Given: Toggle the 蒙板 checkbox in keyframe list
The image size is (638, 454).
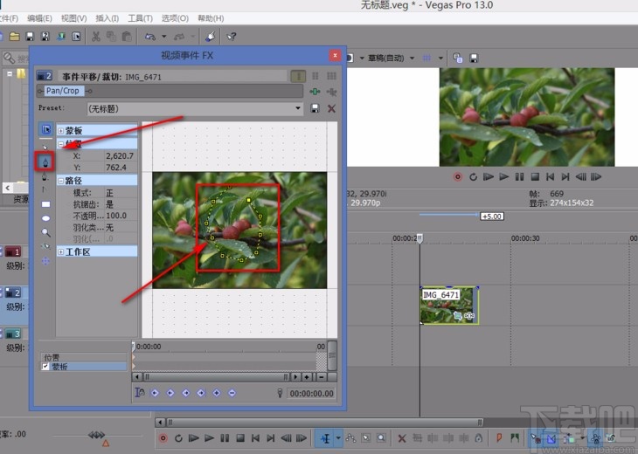Looking at the screenshot, I should click(46, 367).
